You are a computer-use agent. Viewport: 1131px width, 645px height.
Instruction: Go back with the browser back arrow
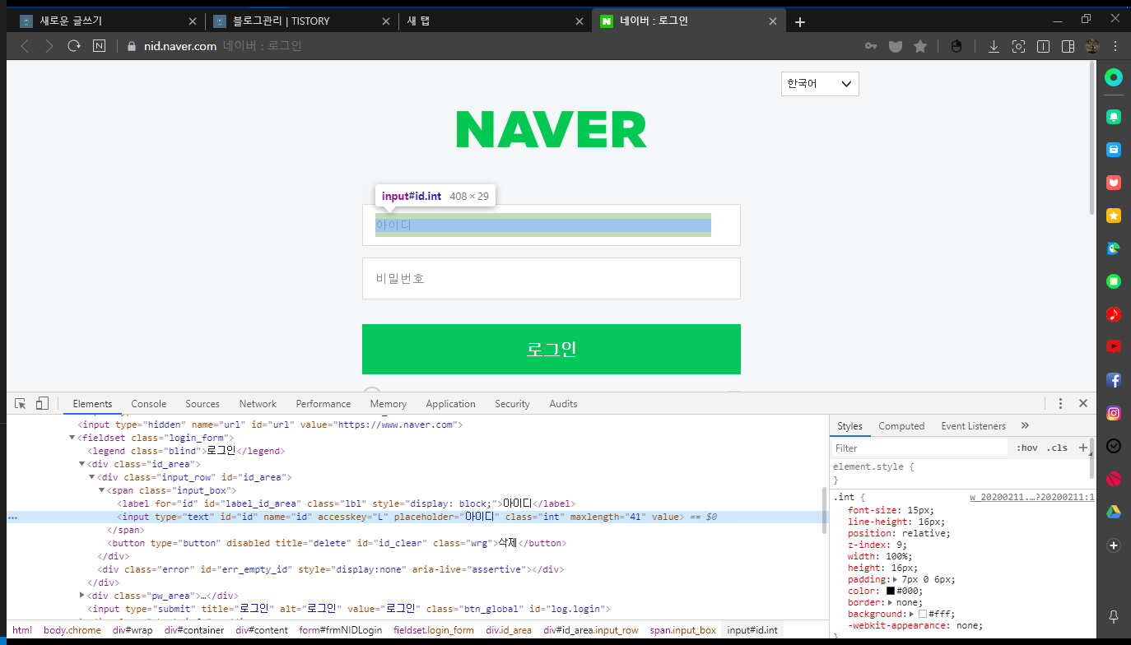[25, 46]
